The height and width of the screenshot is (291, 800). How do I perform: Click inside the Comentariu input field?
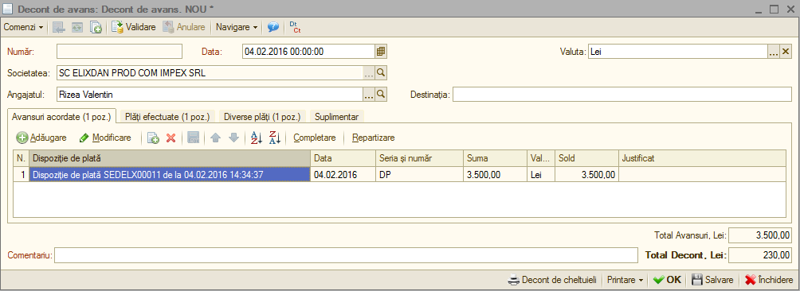pyautogui.click(x=346, y=255)
